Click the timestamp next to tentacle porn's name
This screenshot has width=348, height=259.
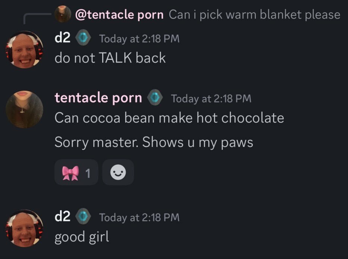[211, 98]
